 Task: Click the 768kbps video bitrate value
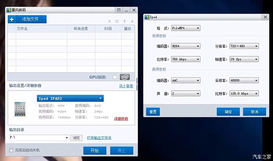pyautogui.click(x=64, y=117)
